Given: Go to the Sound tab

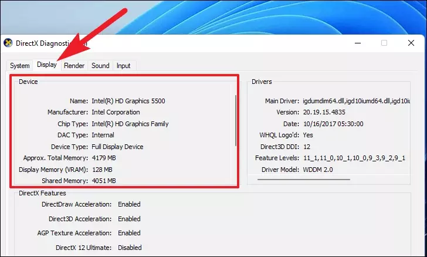Looking at the screenshot, I should tap(100, 66).
